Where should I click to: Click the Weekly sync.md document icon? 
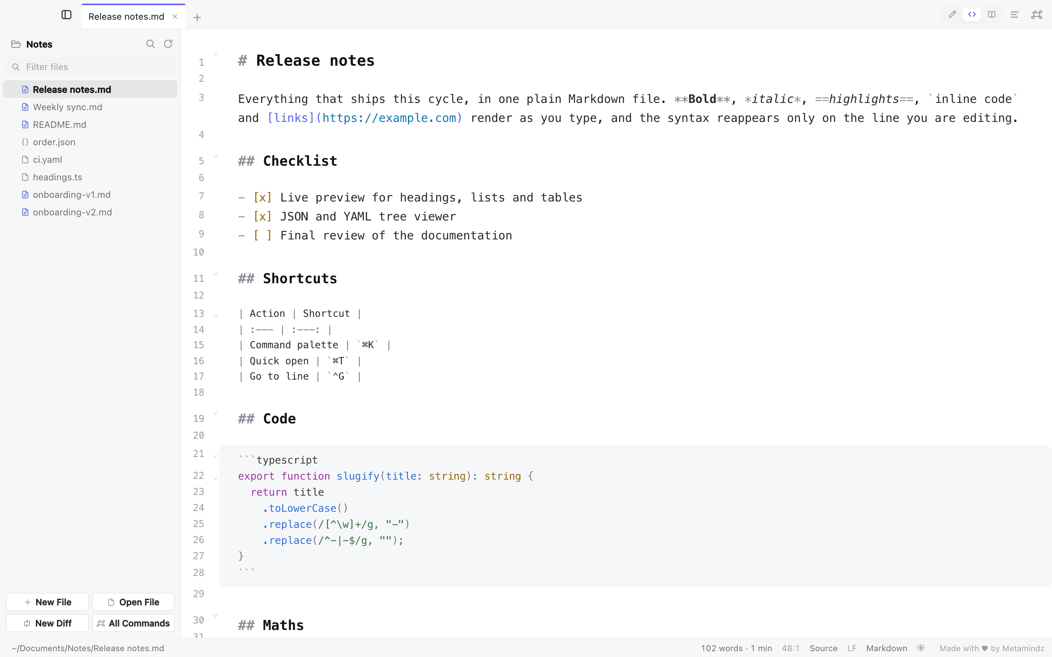click(x=25, y=107)
